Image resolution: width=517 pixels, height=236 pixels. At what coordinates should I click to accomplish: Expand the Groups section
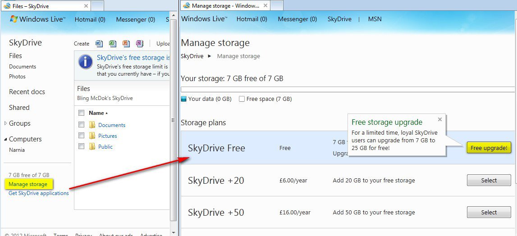(5, 123)
